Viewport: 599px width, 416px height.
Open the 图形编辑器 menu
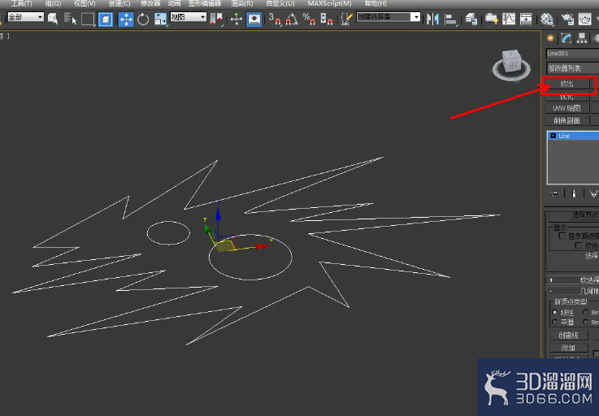click(x=205, y=3)
